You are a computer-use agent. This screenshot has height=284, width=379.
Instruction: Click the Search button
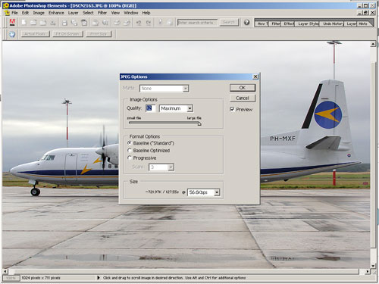pos(229,23)
